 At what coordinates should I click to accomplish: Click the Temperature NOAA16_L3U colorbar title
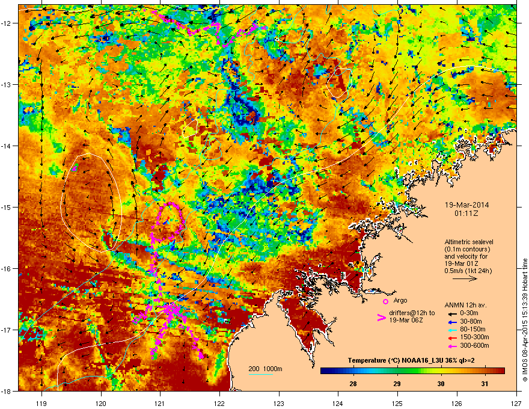[x=411, y=360]
